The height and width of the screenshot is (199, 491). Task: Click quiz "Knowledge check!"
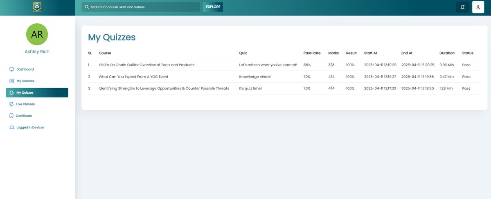pyautogui.click(x=255, y=77)
